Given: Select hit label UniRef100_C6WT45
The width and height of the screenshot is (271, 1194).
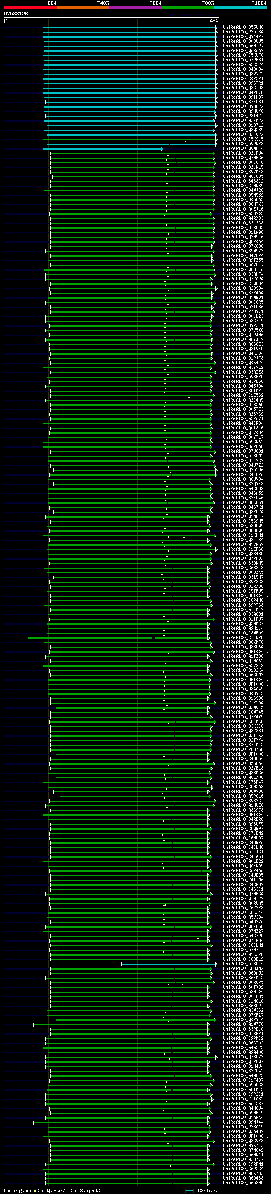Looking at the screenshot, I should point(243,712).
